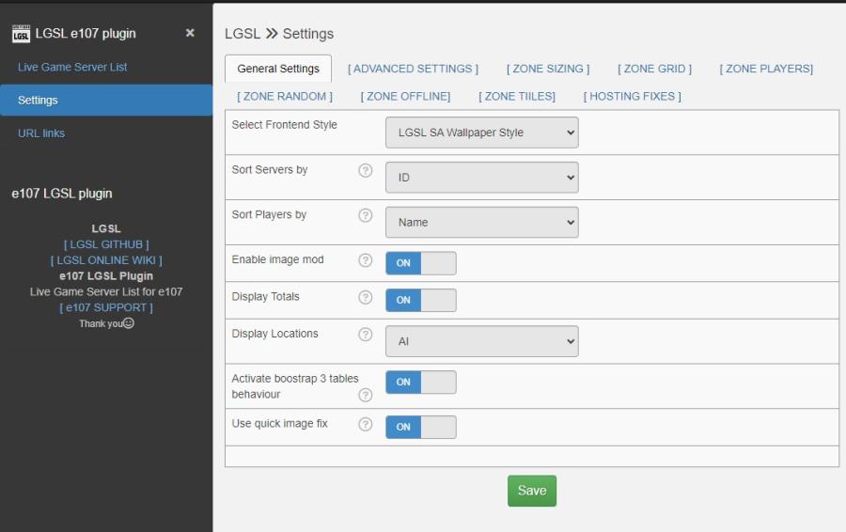Open help icon for Display Totals
846x532 pixels.
pyautogui.click(x=366, y=297)
